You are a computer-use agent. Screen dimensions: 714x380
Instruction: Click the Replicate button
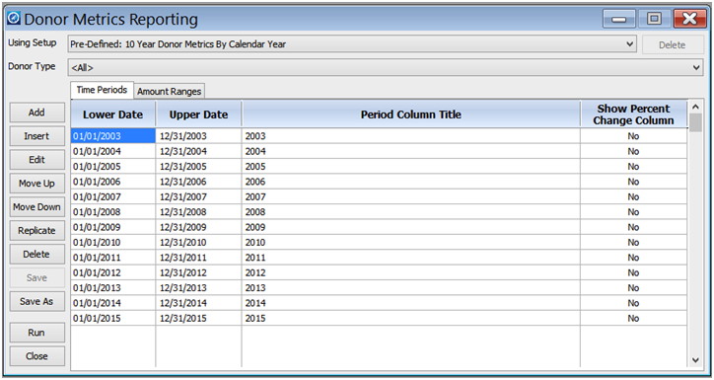[36, 231]
